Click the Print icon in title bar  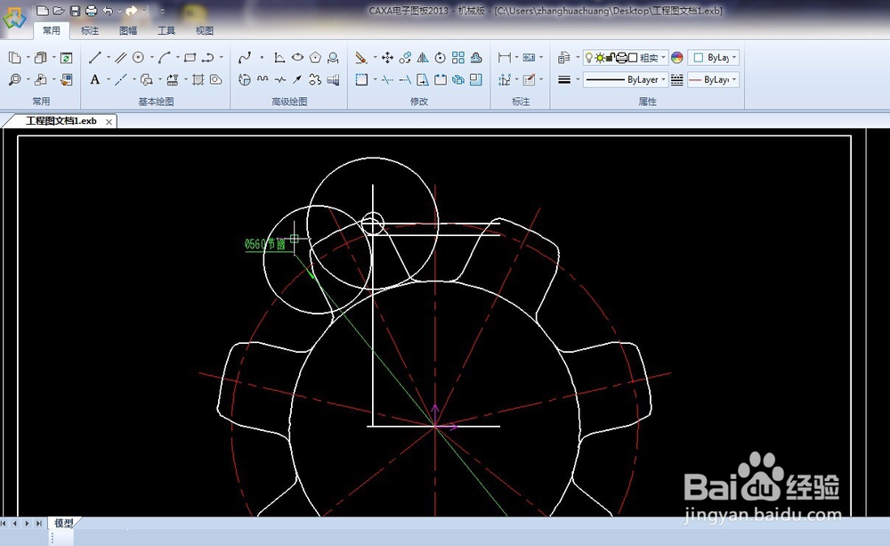point(91,11)
